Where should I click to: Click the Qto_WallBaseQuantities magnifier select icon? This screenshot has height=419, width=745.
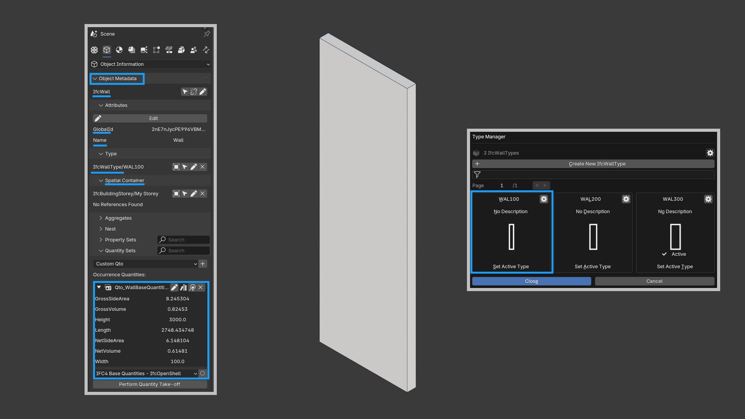pyautogui.click(x=192, y=288)
